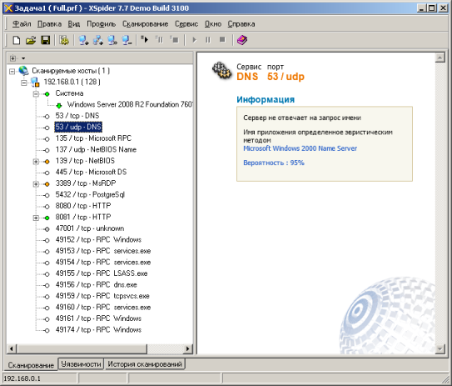Collapse the 192.168.0.1 host node
452x386 pixels.
[24, 83]
